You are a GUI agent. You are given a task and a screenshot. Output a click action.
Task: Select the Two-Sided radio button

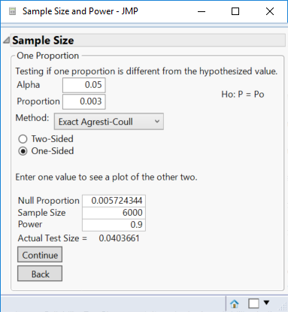point(23,139)
